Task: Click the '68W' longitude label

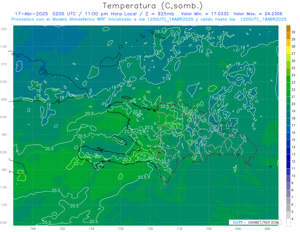Action: (267, 228)
